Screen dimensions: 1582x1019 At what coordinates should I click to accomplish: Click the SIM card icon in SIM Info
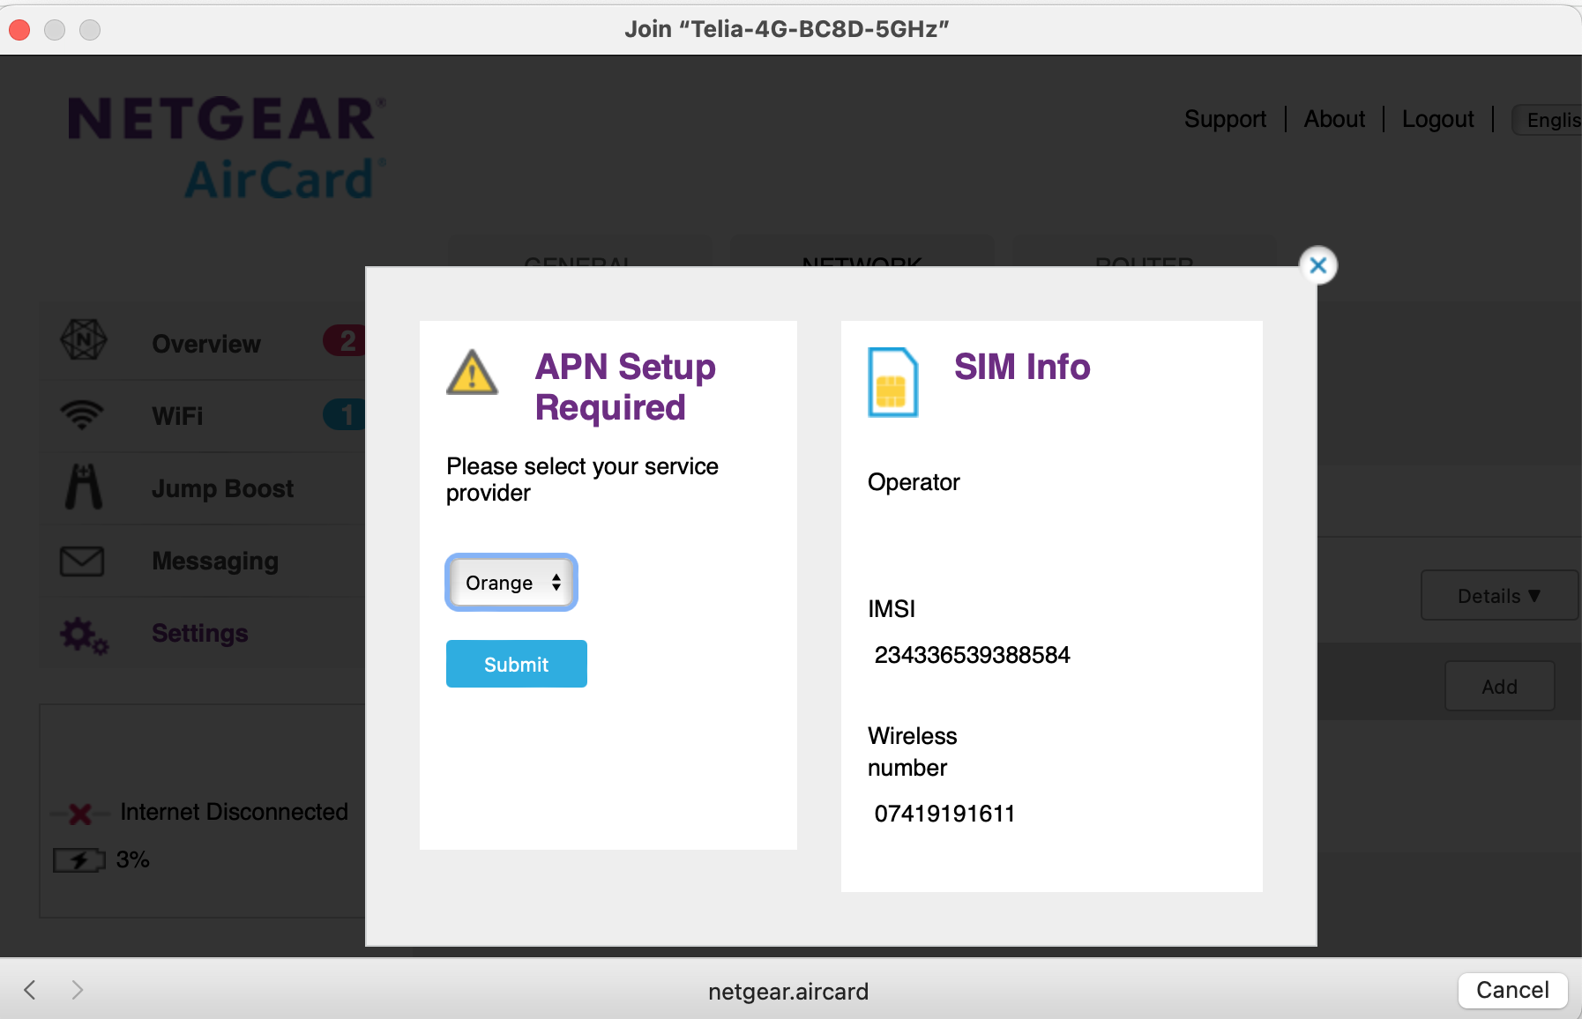[893, 383]
